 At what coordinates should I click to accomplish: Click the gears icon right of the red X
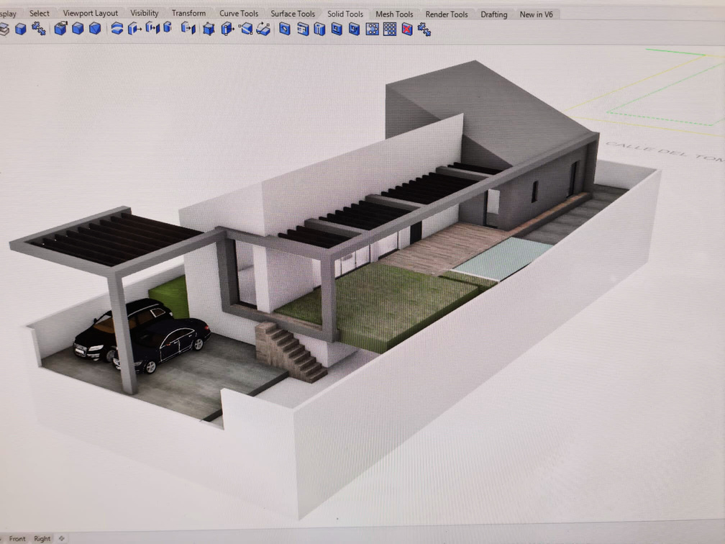click(424, 30)
